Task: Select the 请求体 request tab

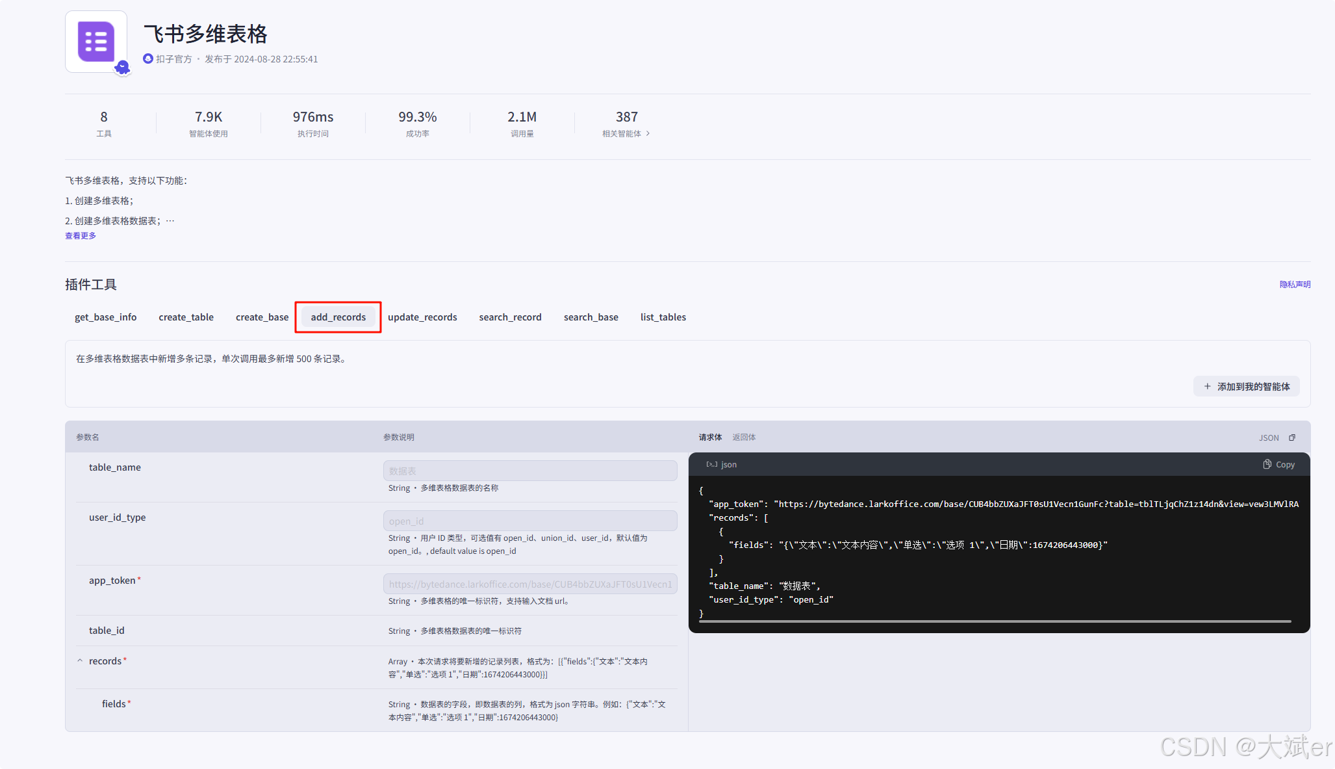Action: point(710,437)
